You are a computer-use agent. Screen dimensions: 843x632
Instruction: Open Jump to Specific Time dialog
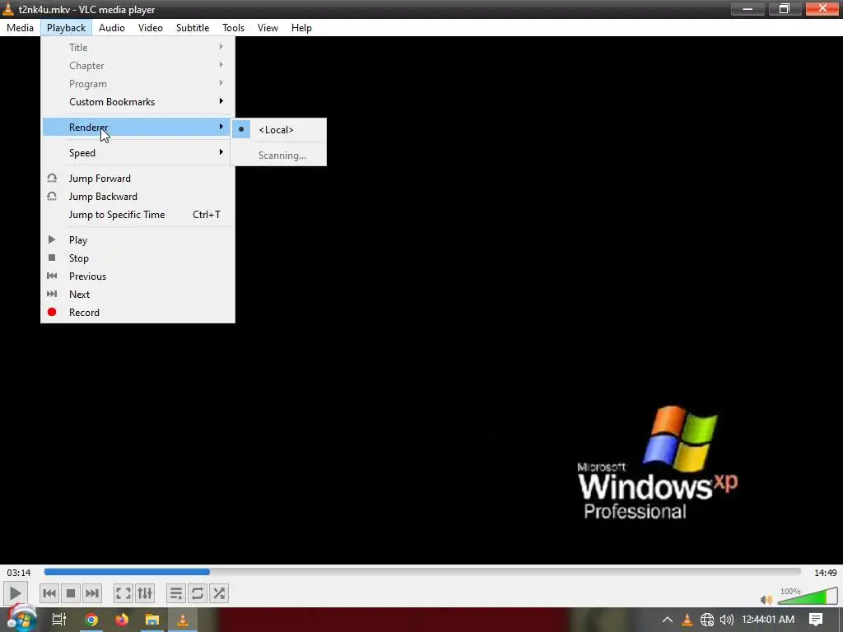coord(137,215)
